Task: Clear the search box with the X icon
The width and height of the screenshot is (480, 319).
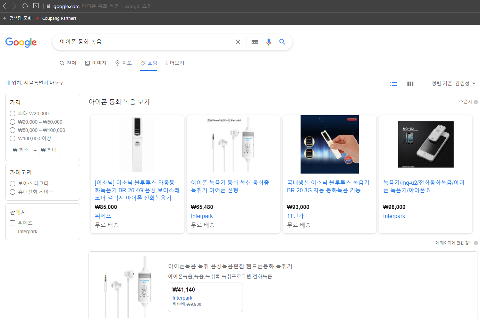Action: (238, 42)
